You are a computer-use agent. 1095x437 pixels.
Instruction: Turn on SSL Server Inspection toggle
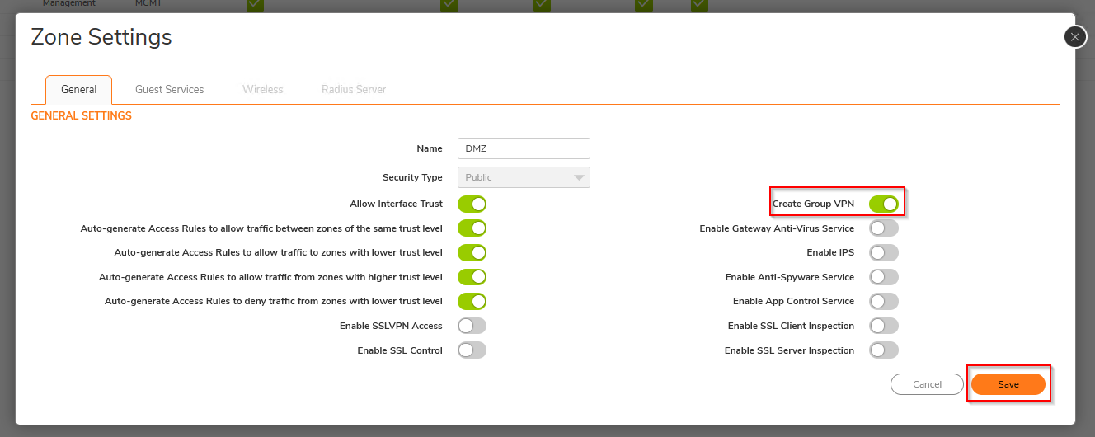[x=883, y=350]
